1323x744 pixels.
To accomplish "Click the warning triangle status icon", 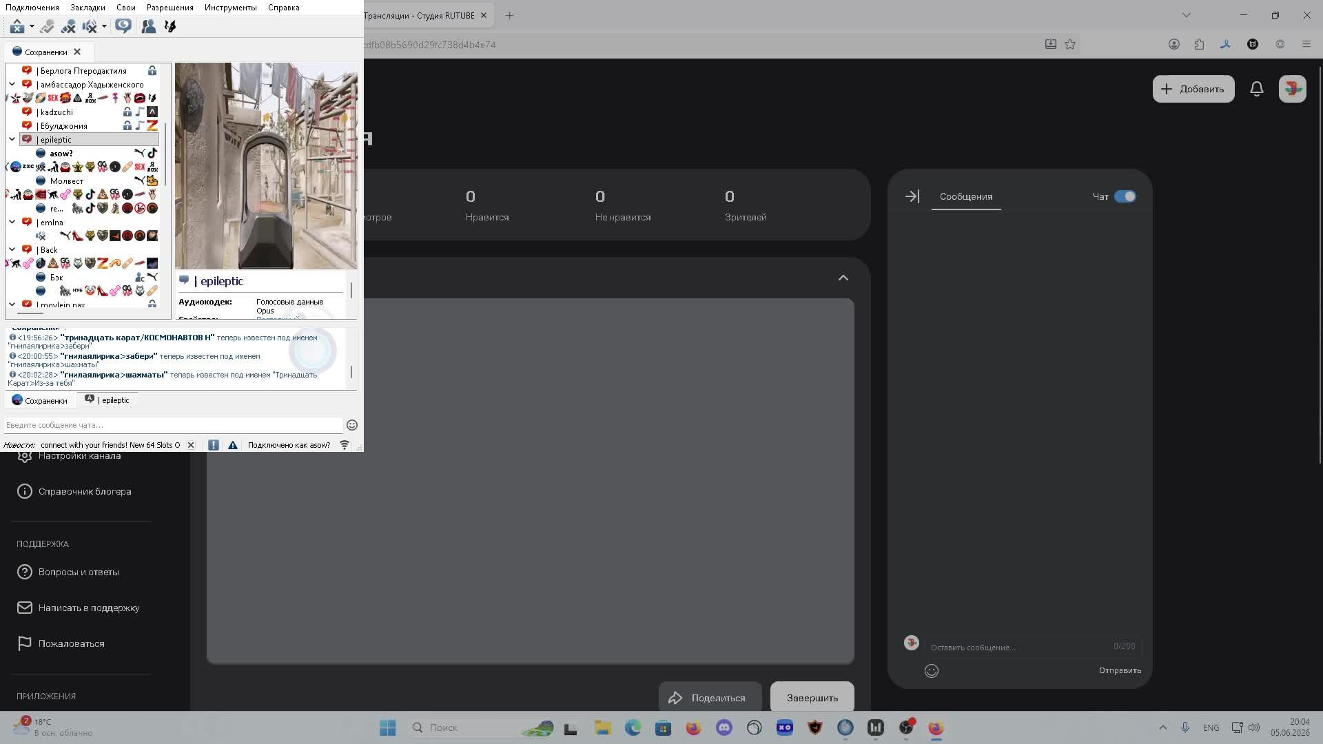I will coord(233,445).
